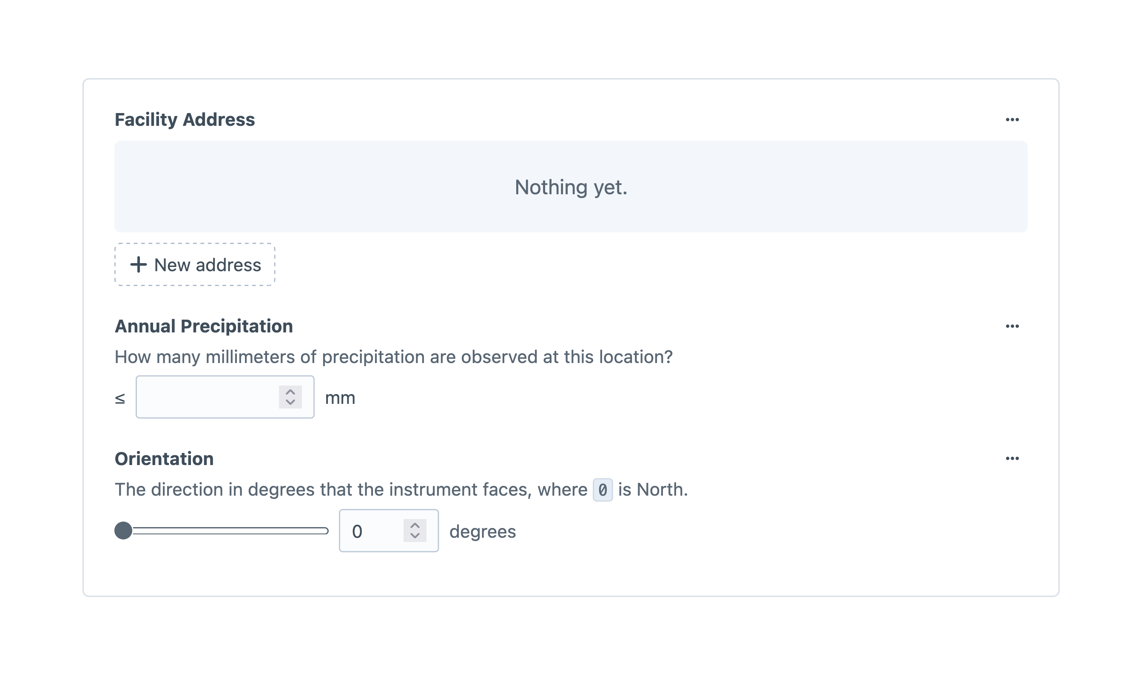This screenshot has width=1143, height=681.
Task: Click the Annual Precipitation heading
Action: pyautogui.click(x=204, y=326)
